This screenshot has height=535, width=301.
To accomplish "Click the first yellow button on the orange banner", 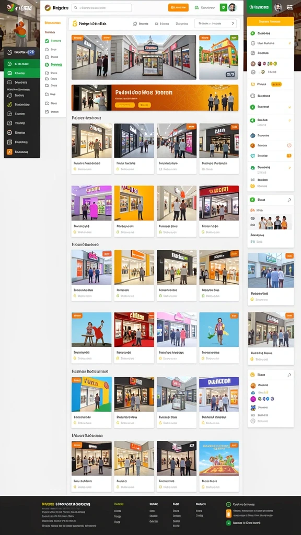I will point(125,105).
